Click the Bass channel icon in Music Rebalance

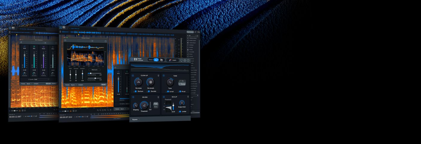(34, 47)
